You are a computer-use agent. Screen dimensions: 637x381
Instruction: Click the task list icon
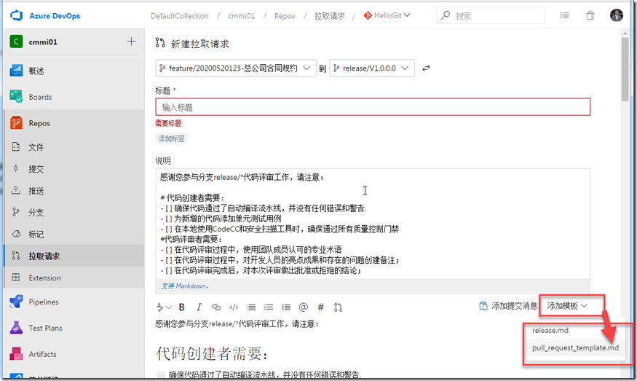pyautogui.click(x=286, y=307)
